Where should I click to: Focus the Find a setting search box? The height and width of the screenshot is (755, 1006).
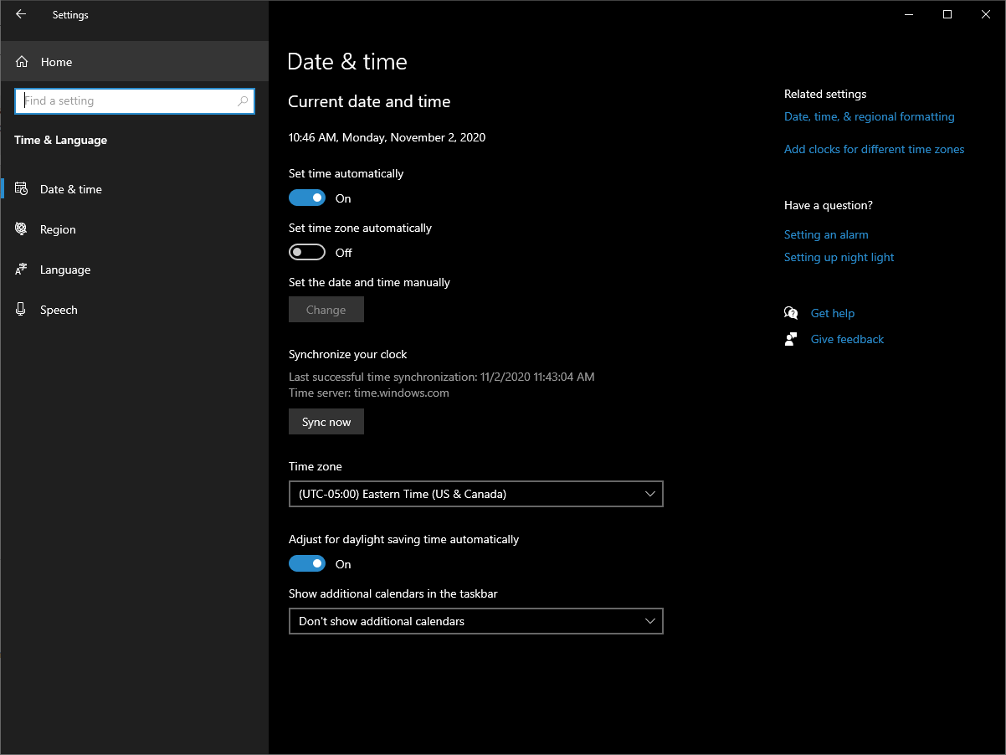[x=135, y=101]
